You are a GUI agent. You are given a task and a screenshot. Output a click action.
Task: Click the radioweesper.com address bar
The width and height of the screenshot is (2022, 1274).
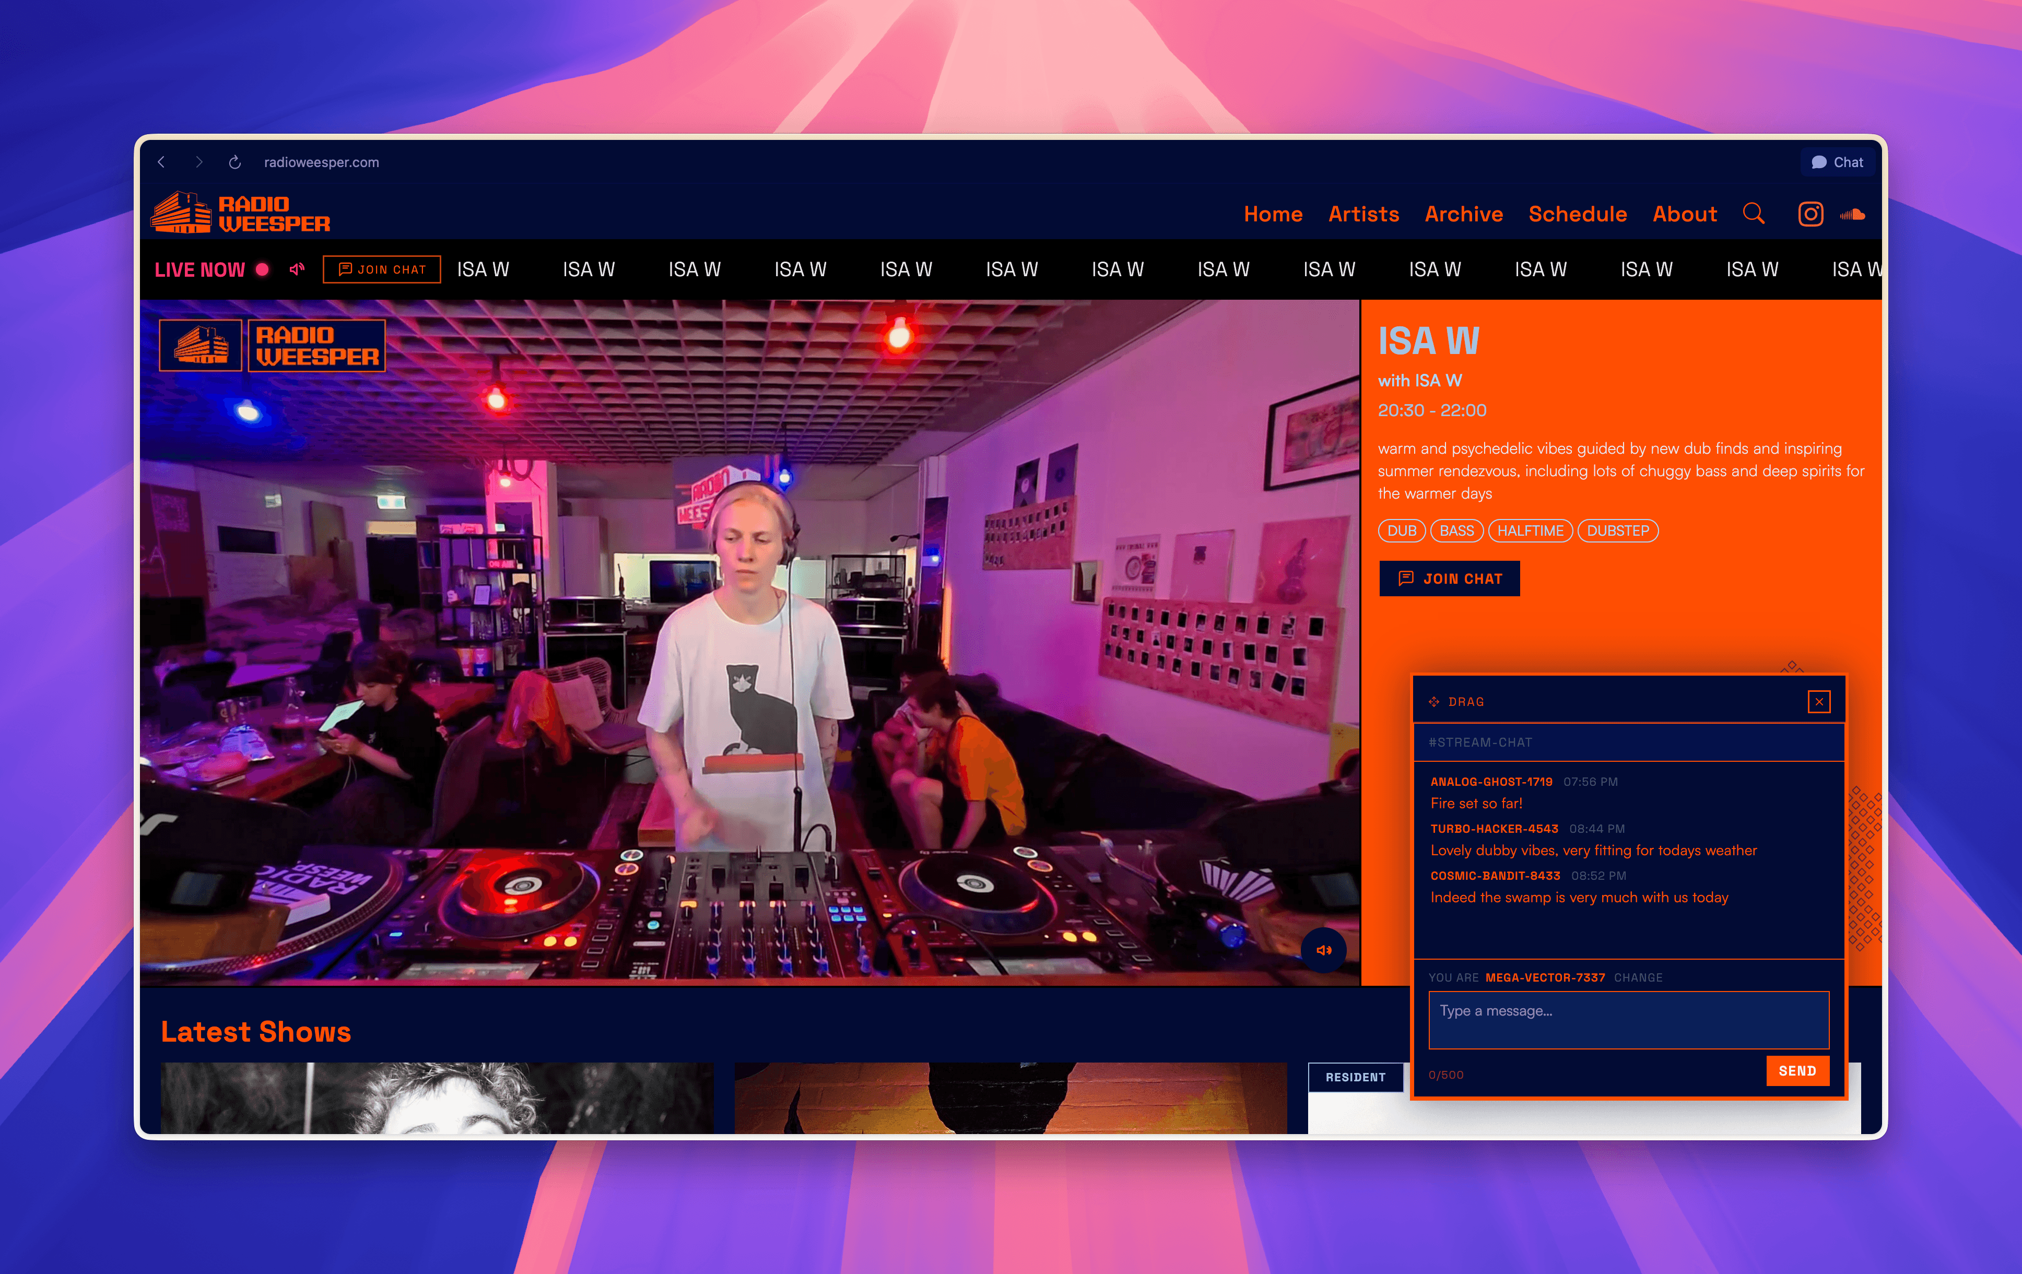[x=322, y=162]
